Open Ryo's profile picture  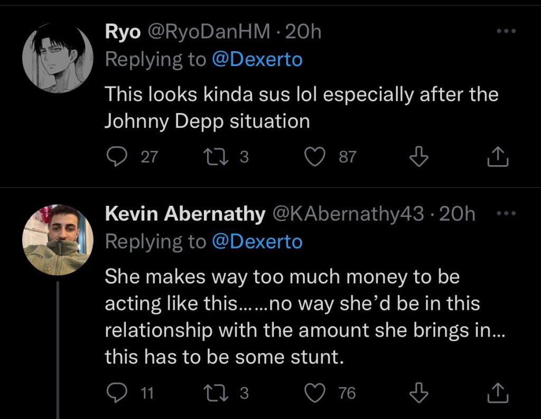pyautogui.click(x=58, y=58)
